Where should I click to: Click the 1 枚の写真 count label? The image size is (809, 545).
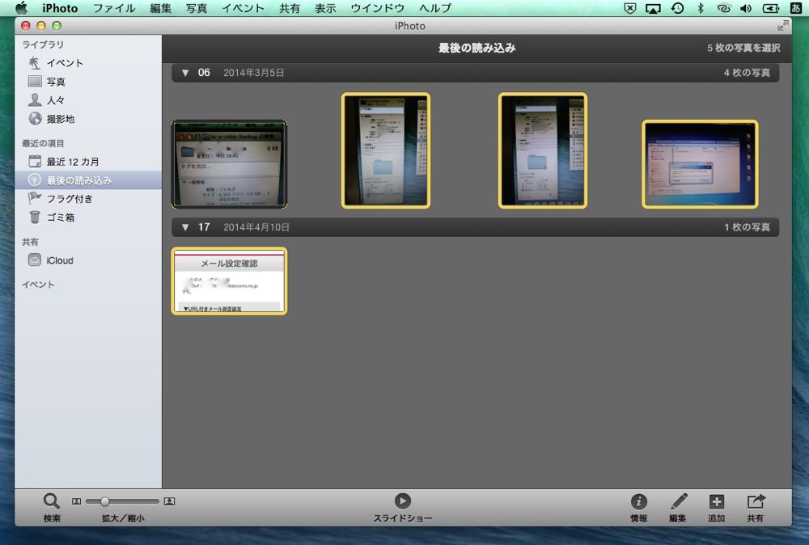747,227
